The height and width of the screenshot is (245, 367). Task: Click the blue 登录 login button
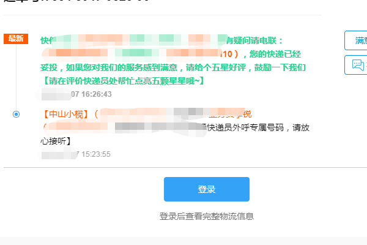[x=207, y=189]
